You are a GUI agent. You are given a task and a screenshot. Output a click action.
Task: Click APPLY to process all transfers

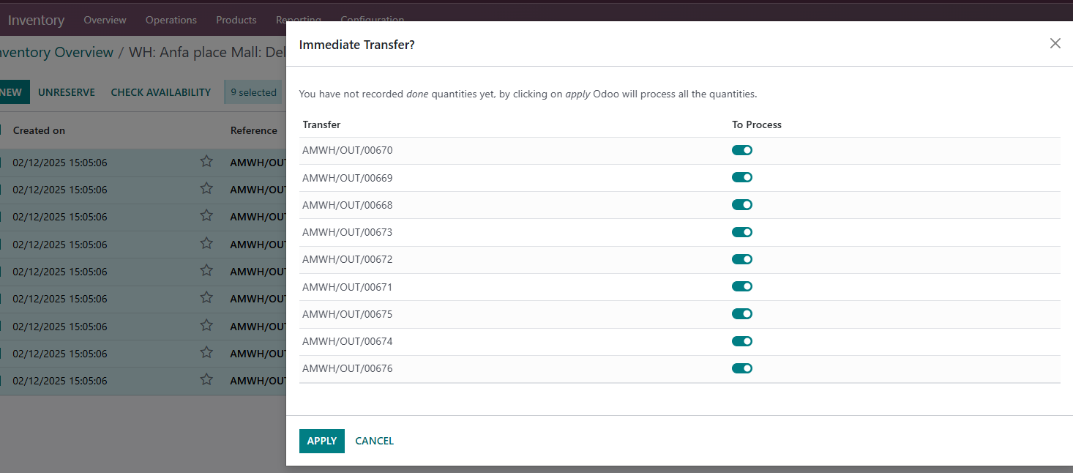tap(321, 441)
